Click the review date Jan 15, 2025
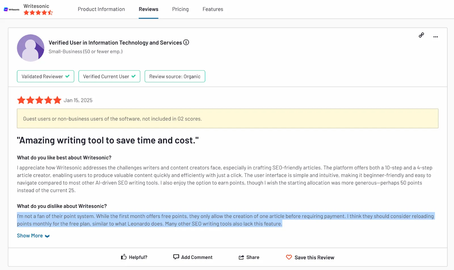The width and height of the screenshot is (454, 270). 78,100
